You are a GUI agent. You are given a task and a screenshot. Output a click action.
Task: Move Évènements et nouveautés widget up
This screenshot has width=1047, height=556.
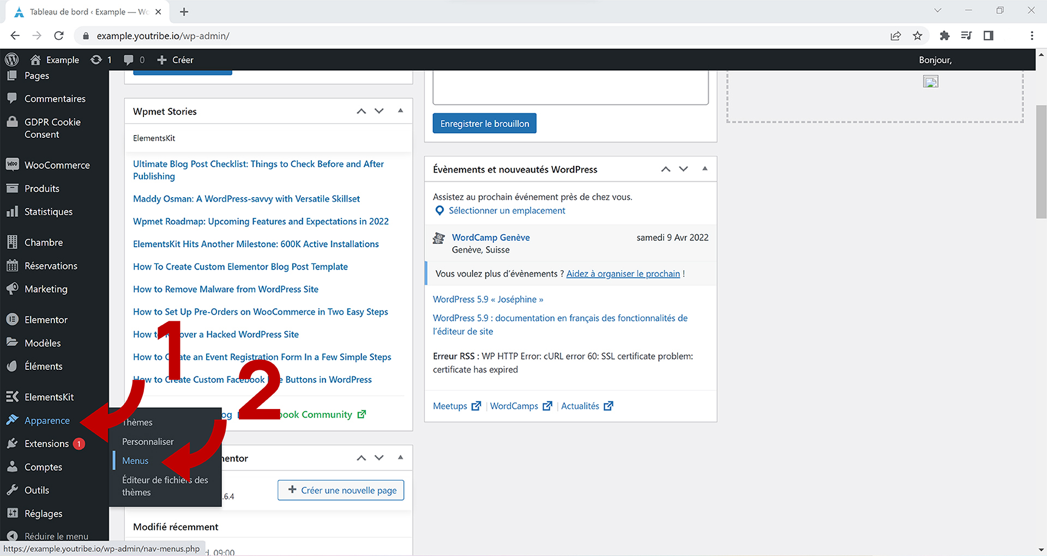pos(665,169)
